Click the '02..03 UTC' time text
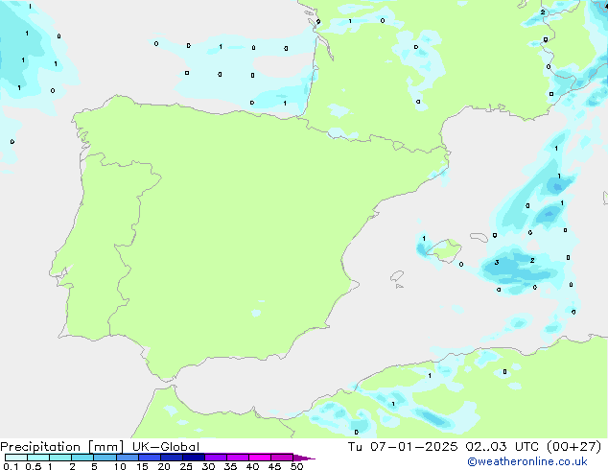The height and width of the screenshot is (470, 608). [502, 447]
